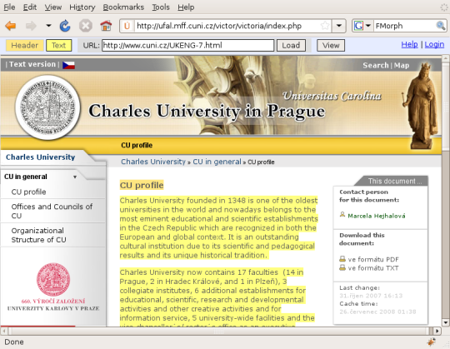Select the CU profile yellow bar tab
This screenshot has height=349, width=450.
click(x=137, y=145)
